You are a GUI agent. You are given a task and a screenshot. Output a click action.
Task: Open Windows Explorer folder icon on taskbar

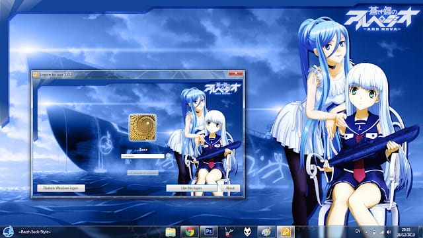pos(171,232)
